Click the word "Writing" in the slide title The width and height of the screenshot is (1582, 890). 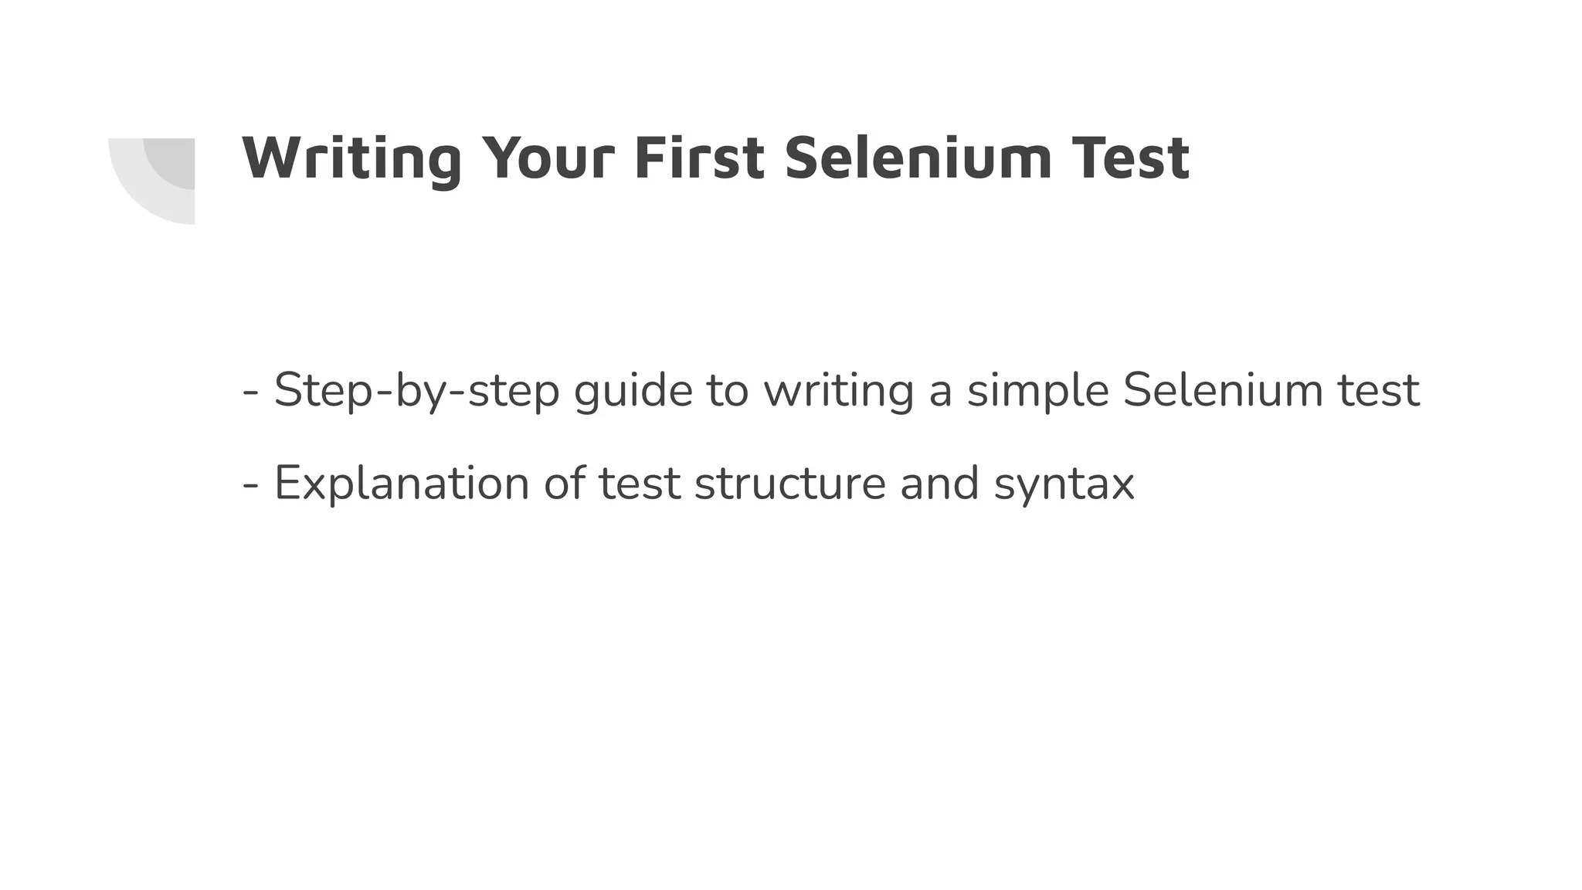pyautogui.click(x=352, y=161)
